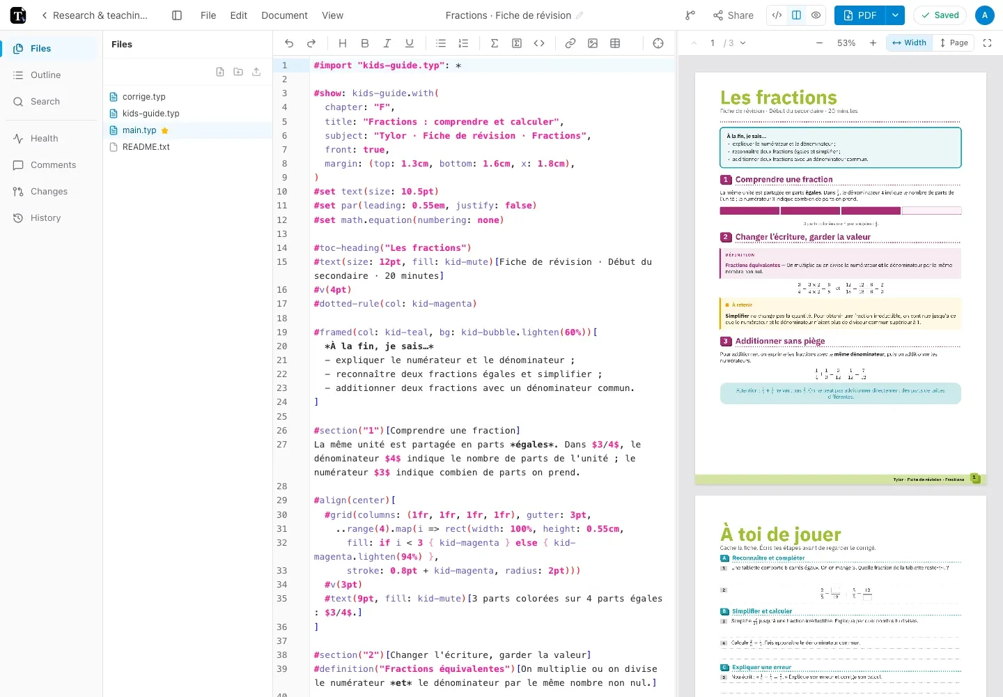Screen dimensions: 1003x697
Task: Switch to preview-only eye view
Action: tap(816, 15)
